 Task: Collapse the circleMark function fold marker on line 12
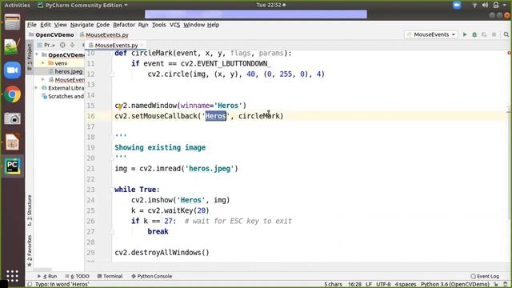tap(112, 74)
